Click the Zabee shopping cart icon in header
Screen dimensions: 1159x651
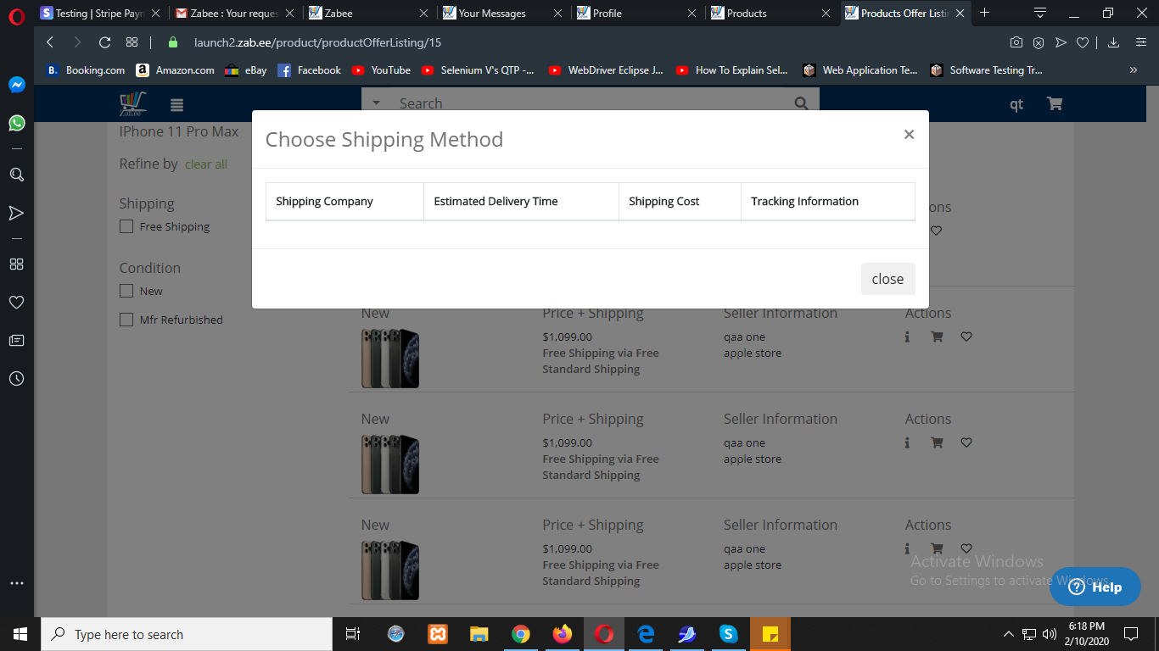(1055, 103)
